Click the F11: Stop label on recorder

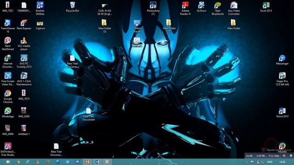274,156
